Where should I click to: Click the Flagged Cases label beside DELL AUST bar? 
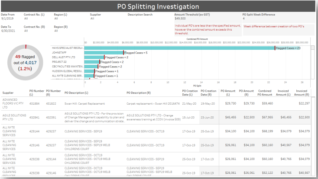(117, 58)
